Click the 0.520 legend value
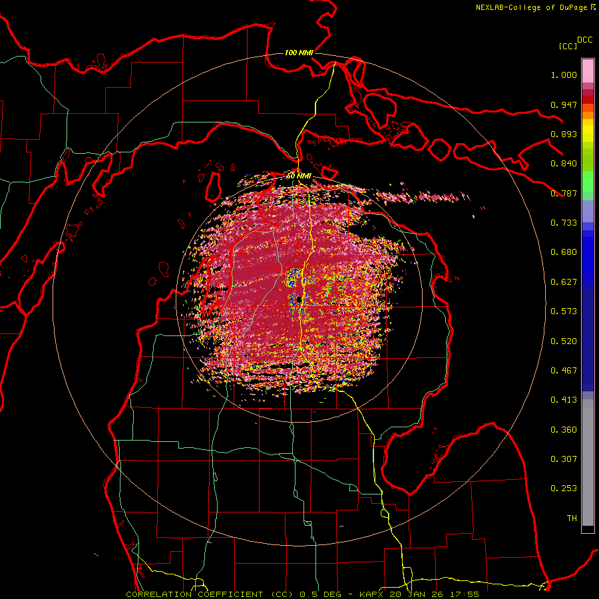 (564, 341)
